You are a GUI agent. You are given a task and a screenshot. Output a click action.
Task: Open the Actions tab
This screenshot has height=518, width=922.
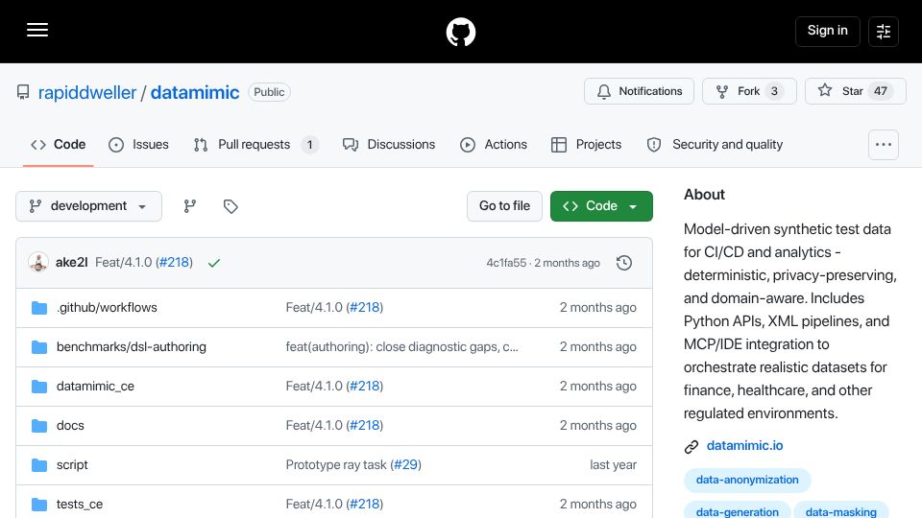click(494, 145)
